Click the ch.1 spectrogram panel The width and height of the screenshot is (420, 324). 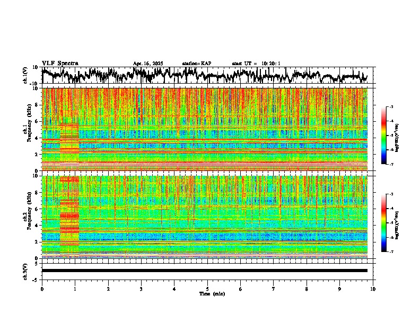[x=205, y=129]
